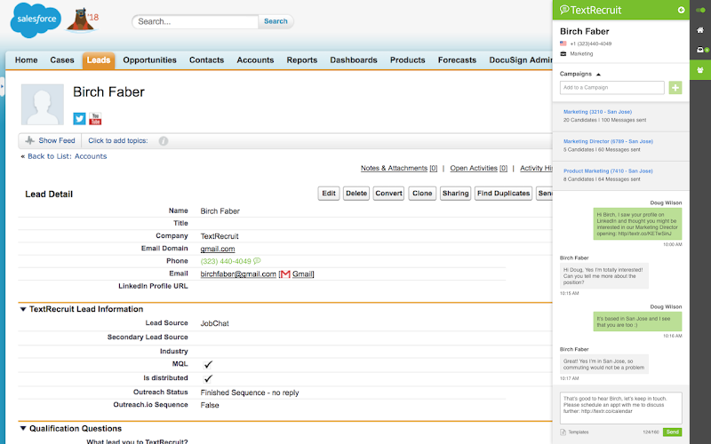This screenshot has width=711, height=444.
Task: Open Birch Faber's YouTube icon
Action: pos(95,119)
